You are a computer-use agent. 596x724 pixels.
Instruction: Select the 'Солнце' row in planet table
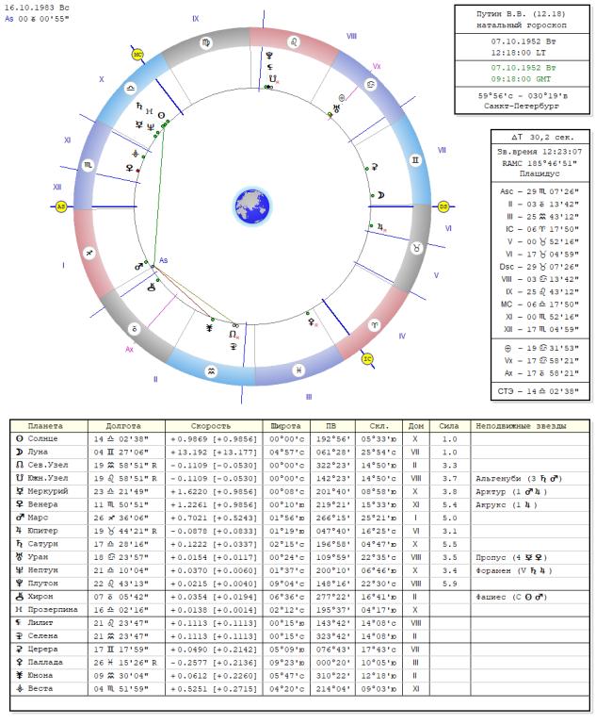[x=45, y=438]
